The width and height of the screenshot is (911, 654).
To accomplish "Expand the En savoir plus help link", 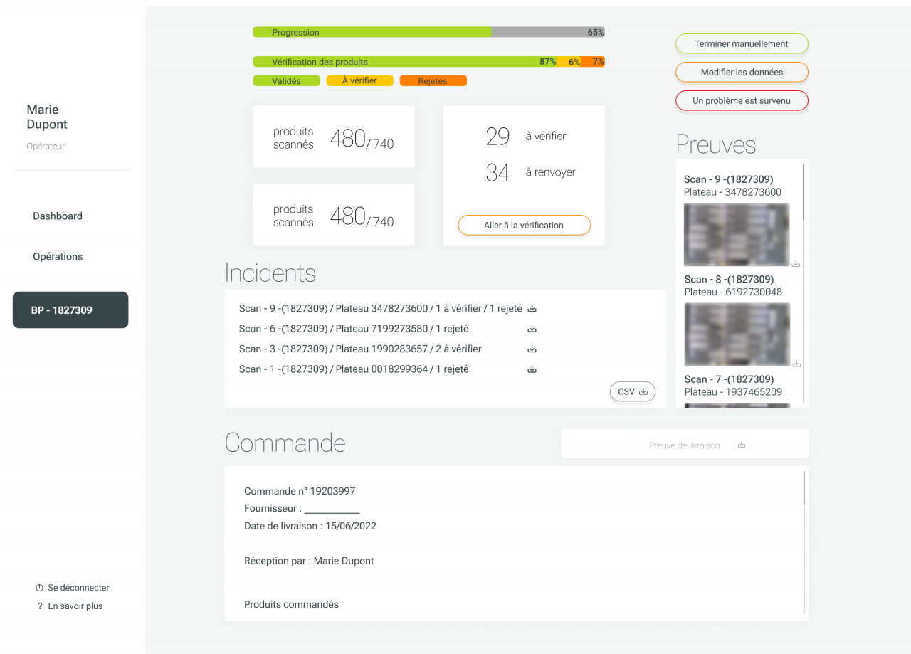I will 74,606.
